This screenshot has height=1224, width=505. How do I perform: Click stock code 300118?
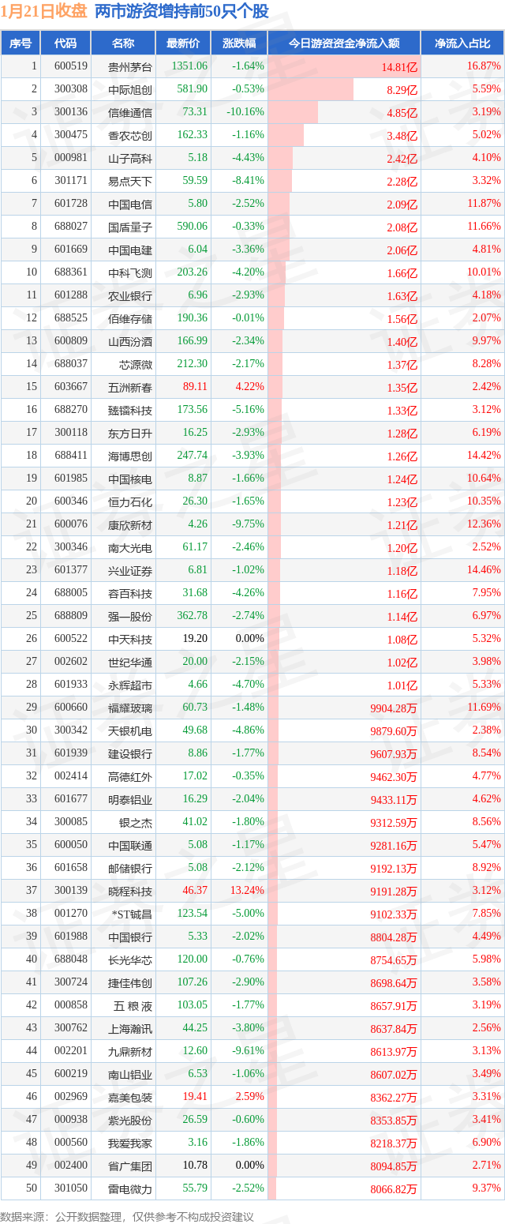click(x=71, y=433)
